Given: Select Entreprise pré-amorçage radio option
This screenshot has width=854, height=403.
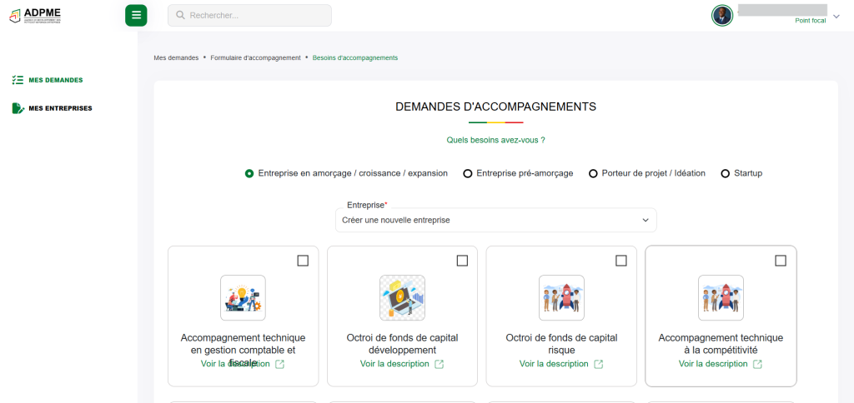Looking at the screenshot, I should click(468, 173).
